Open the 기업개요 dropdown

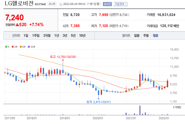[121, 4]
